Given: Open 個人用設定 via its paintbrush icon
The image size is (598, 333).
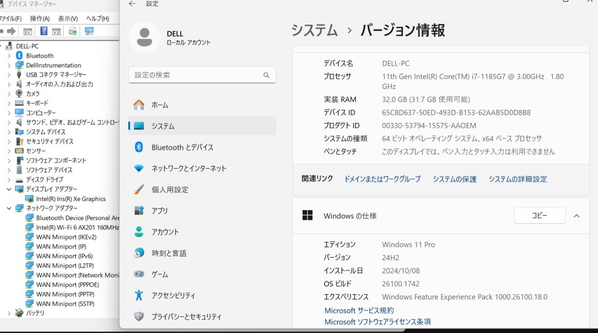Looking at the screenshot, I should [139, 189].
